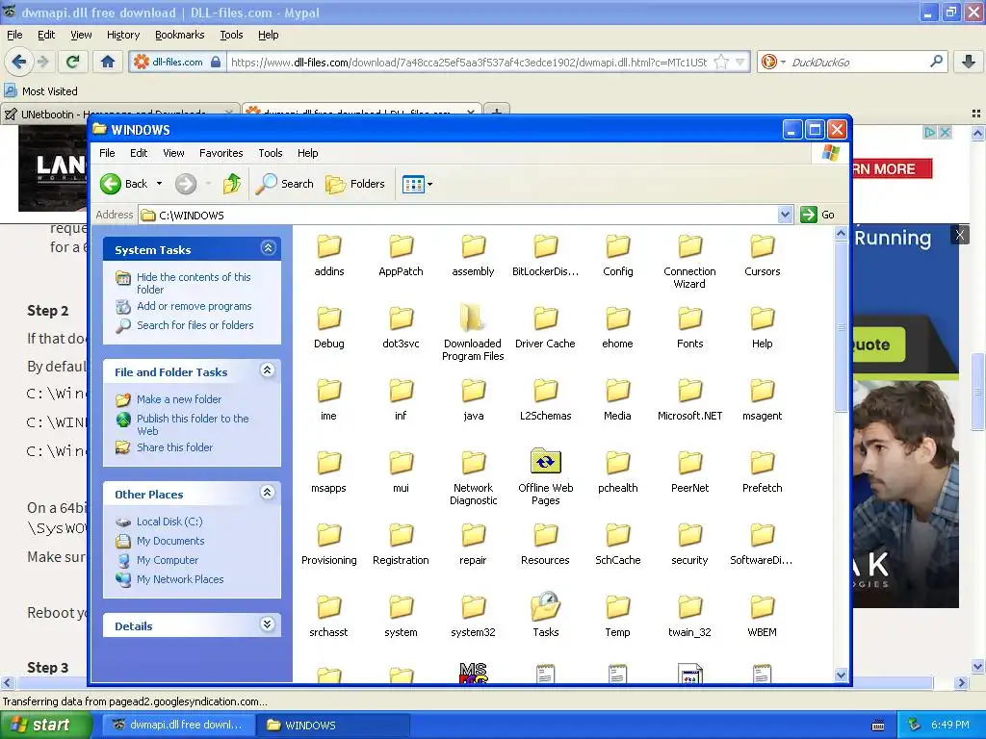Open the Views dropdown in Explorer toolbar

418,184
